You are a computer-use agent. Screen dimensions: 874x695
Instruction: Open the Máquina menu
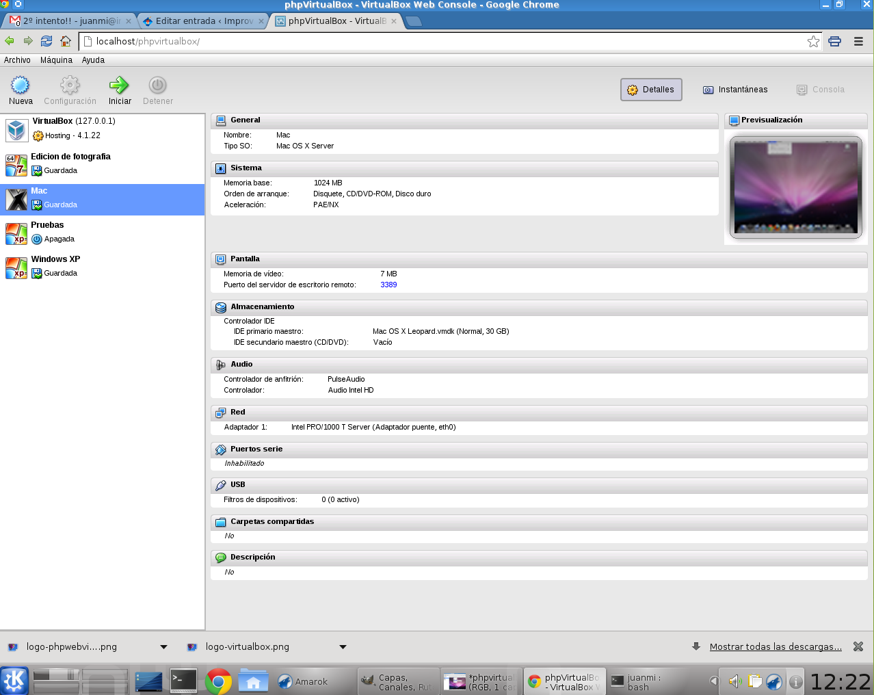click(56, 60)
